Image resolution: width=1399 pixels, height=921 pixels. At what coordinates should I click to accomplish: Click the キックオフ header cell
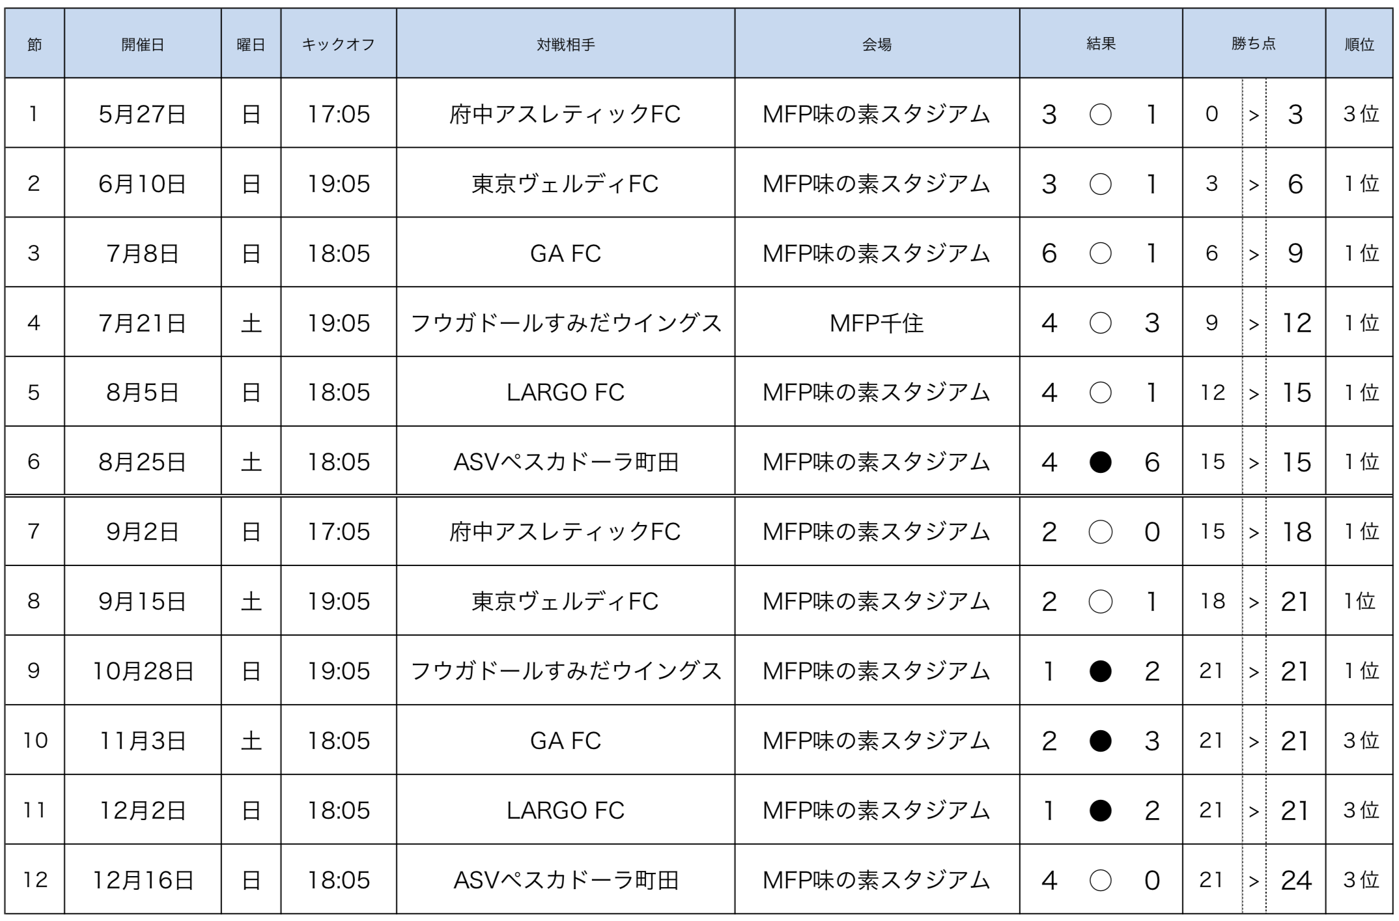(x=339, y=44)
